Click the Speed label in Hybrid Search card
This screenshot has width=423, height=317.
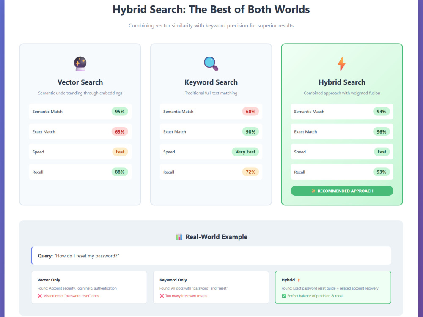300,152
